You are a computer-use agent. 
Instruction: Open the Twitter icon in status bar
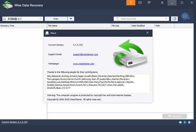click(x=189, y=122)
